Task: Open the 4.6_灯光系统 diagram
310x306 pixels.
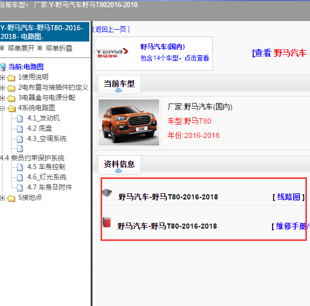Action: (47, 177)
